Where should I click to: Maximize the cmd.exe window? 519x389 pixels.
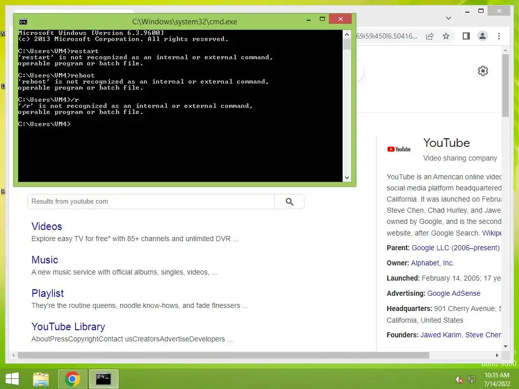(322, 19)
